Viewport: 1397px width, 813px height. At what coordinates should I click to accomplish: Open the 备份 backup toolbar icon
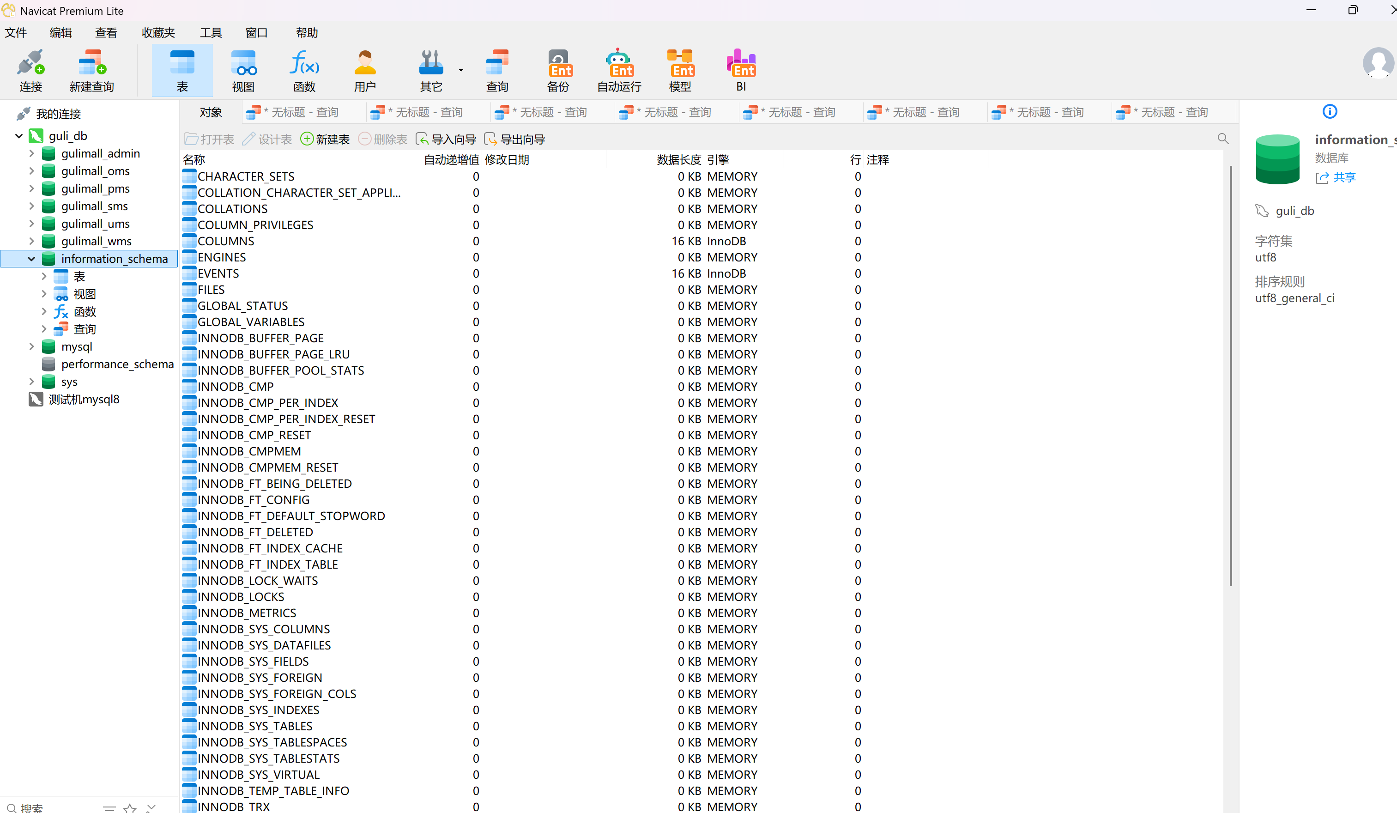click(558, 70)
